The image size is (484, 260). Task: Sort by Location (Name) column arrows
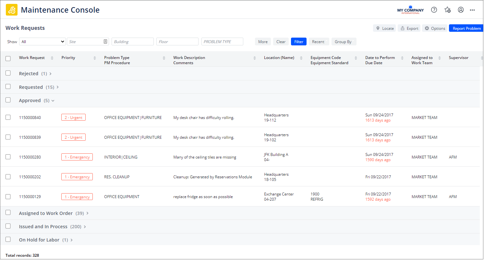coord(301,58)
